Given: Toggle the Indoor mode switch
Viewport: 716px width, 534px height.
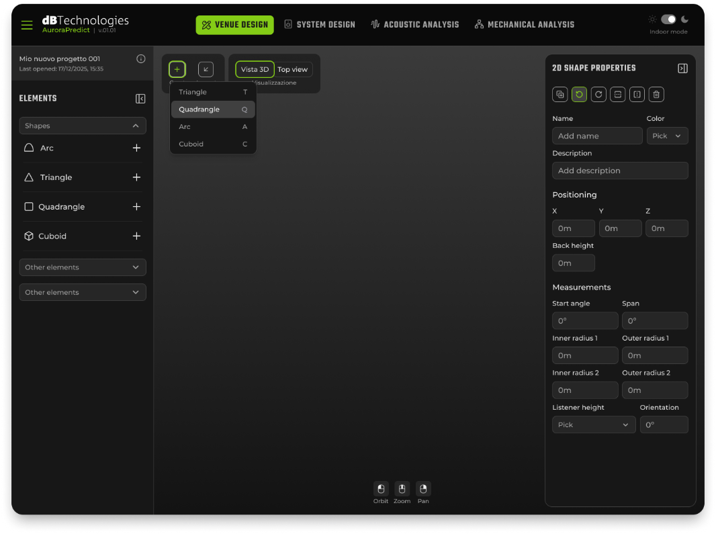Looking at the screenshot, I should [668, 19].
